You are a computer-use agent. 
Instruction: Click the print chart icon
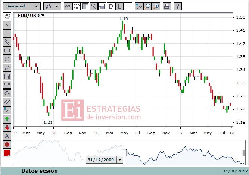tap(167, 6)
